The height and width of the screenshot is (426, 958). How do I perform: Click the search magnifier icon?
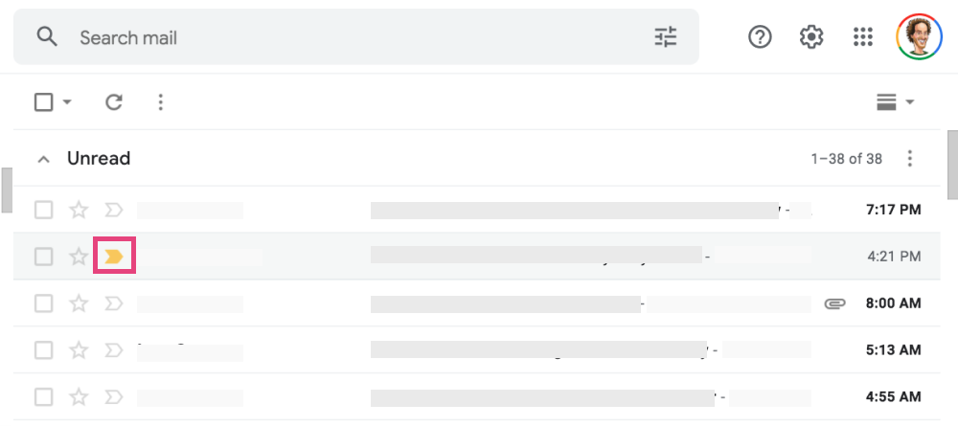47,37
